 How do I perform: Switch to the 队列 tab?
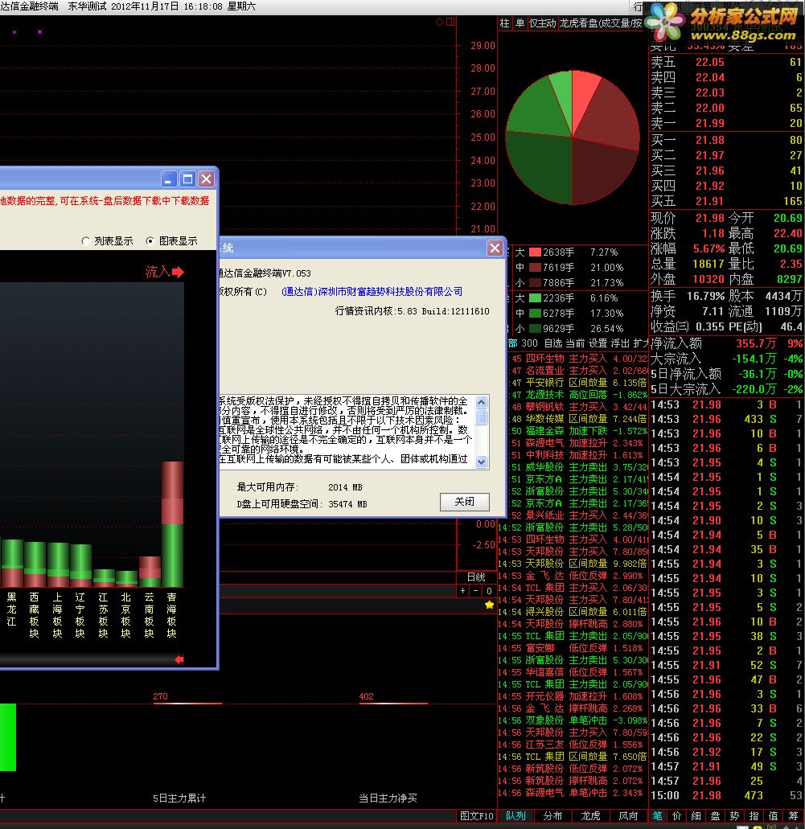(515, 816)
